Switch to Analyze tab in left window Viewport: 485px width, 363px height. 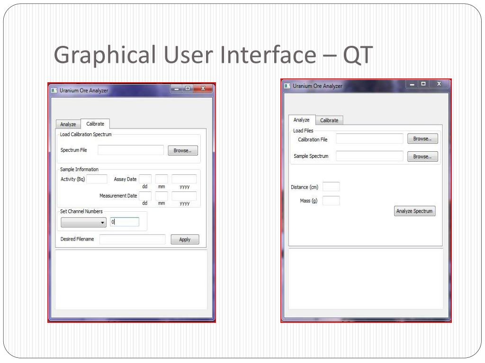point(68,124)
